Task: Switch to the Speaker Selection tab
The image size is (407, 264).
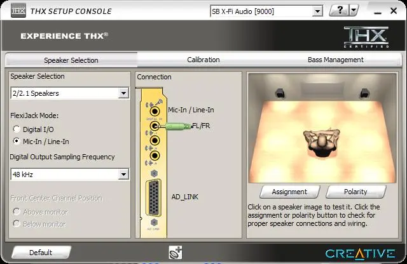Action: (71, 60)
